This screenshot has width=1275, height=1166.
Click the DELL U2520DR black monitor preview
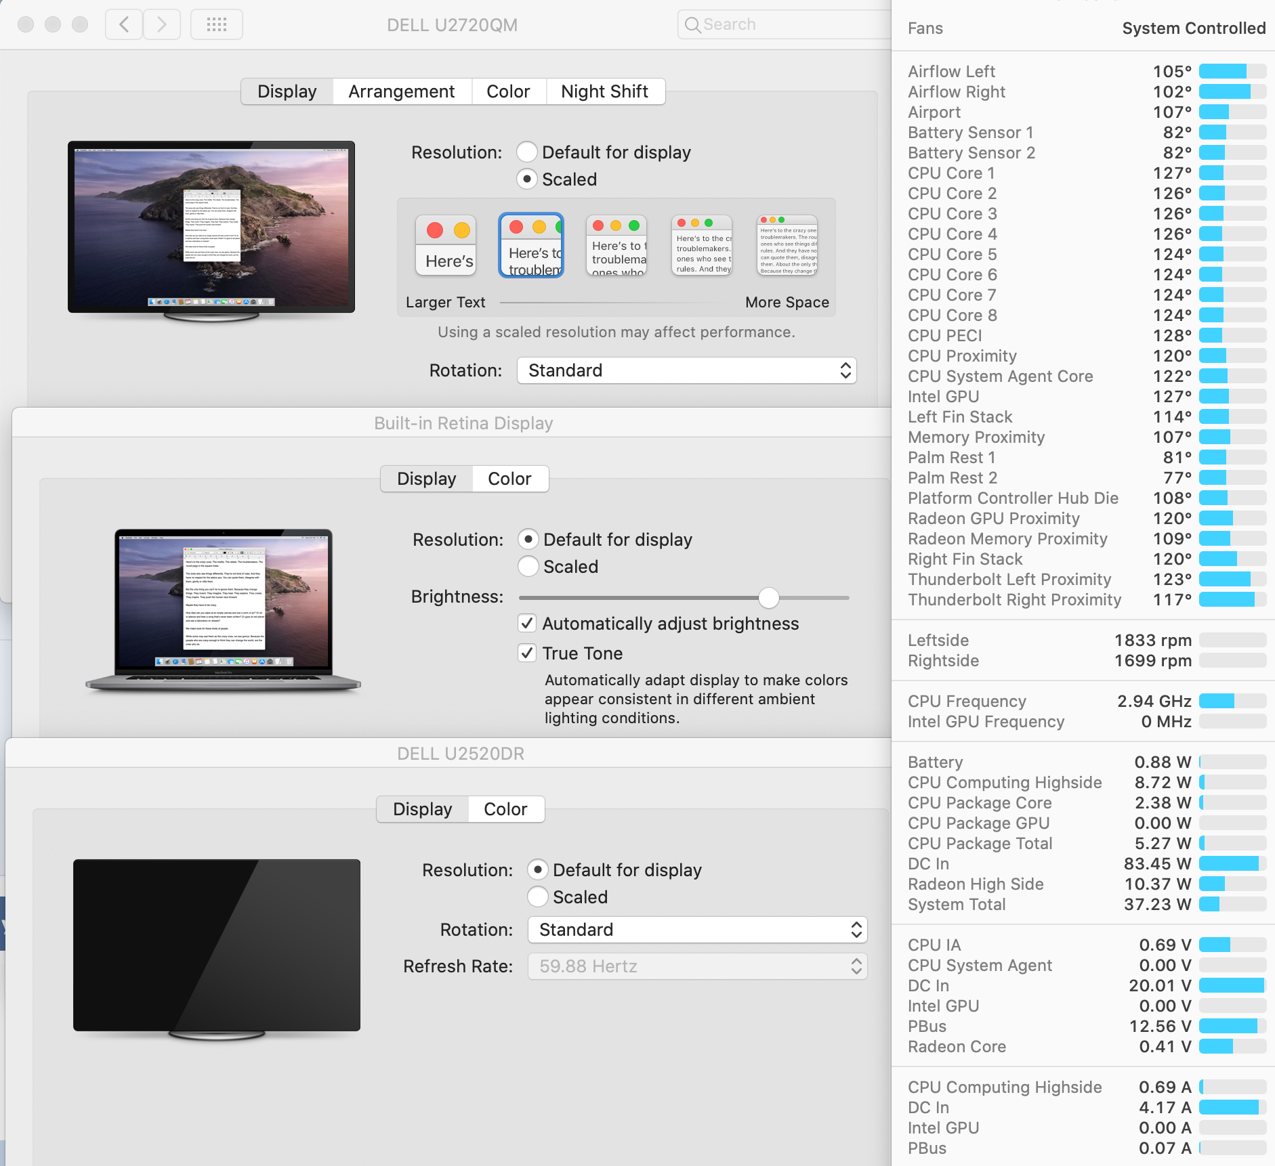pos(217,949)
